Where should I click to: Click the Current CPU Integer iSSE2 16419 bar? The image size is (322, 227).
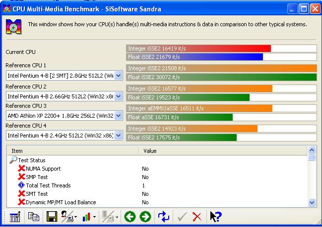coord(221,48)
